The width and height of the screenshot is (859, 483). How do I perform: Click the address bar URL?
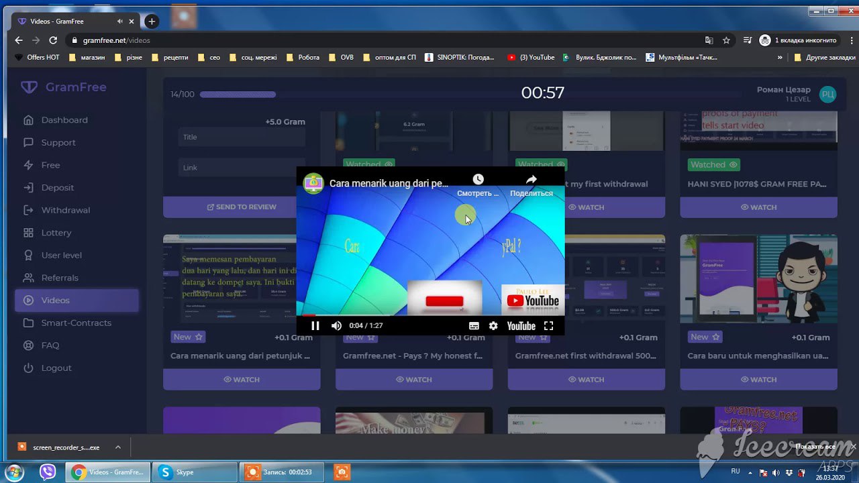pyautogui.click(x=116, y=40)
